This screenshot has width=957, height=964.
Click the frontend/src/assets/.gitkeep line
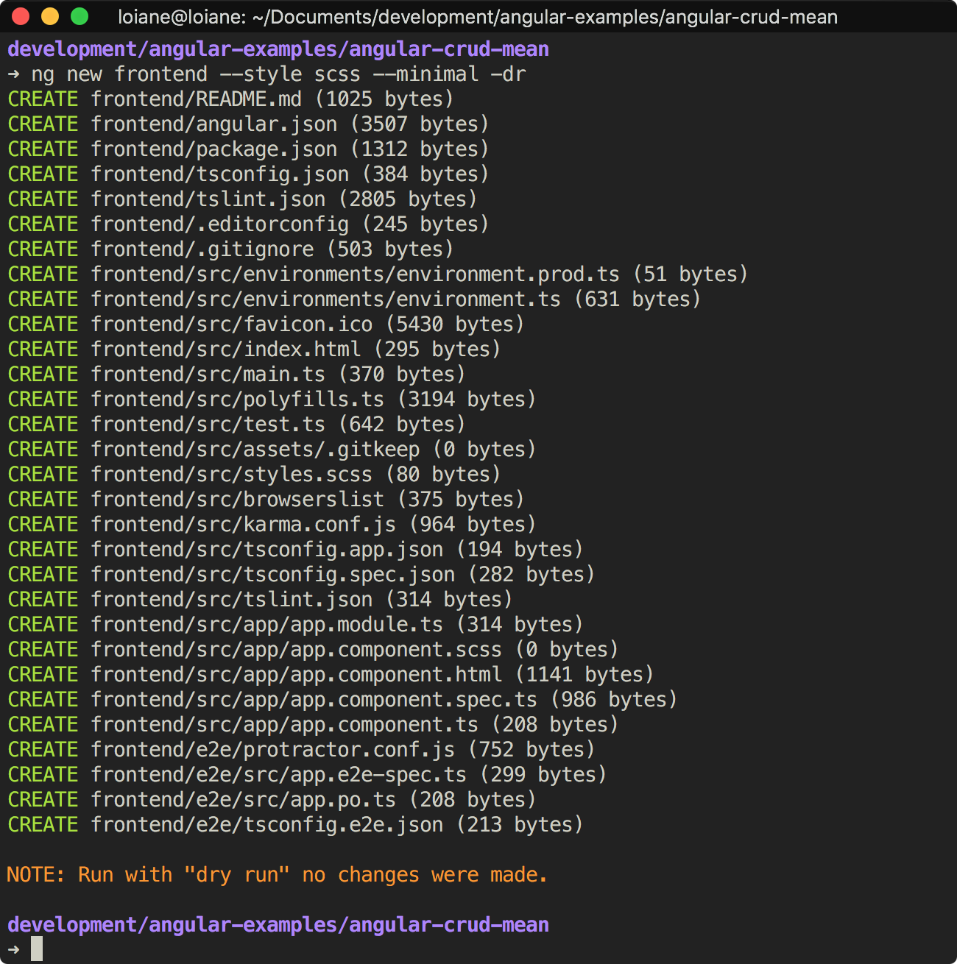272,450
